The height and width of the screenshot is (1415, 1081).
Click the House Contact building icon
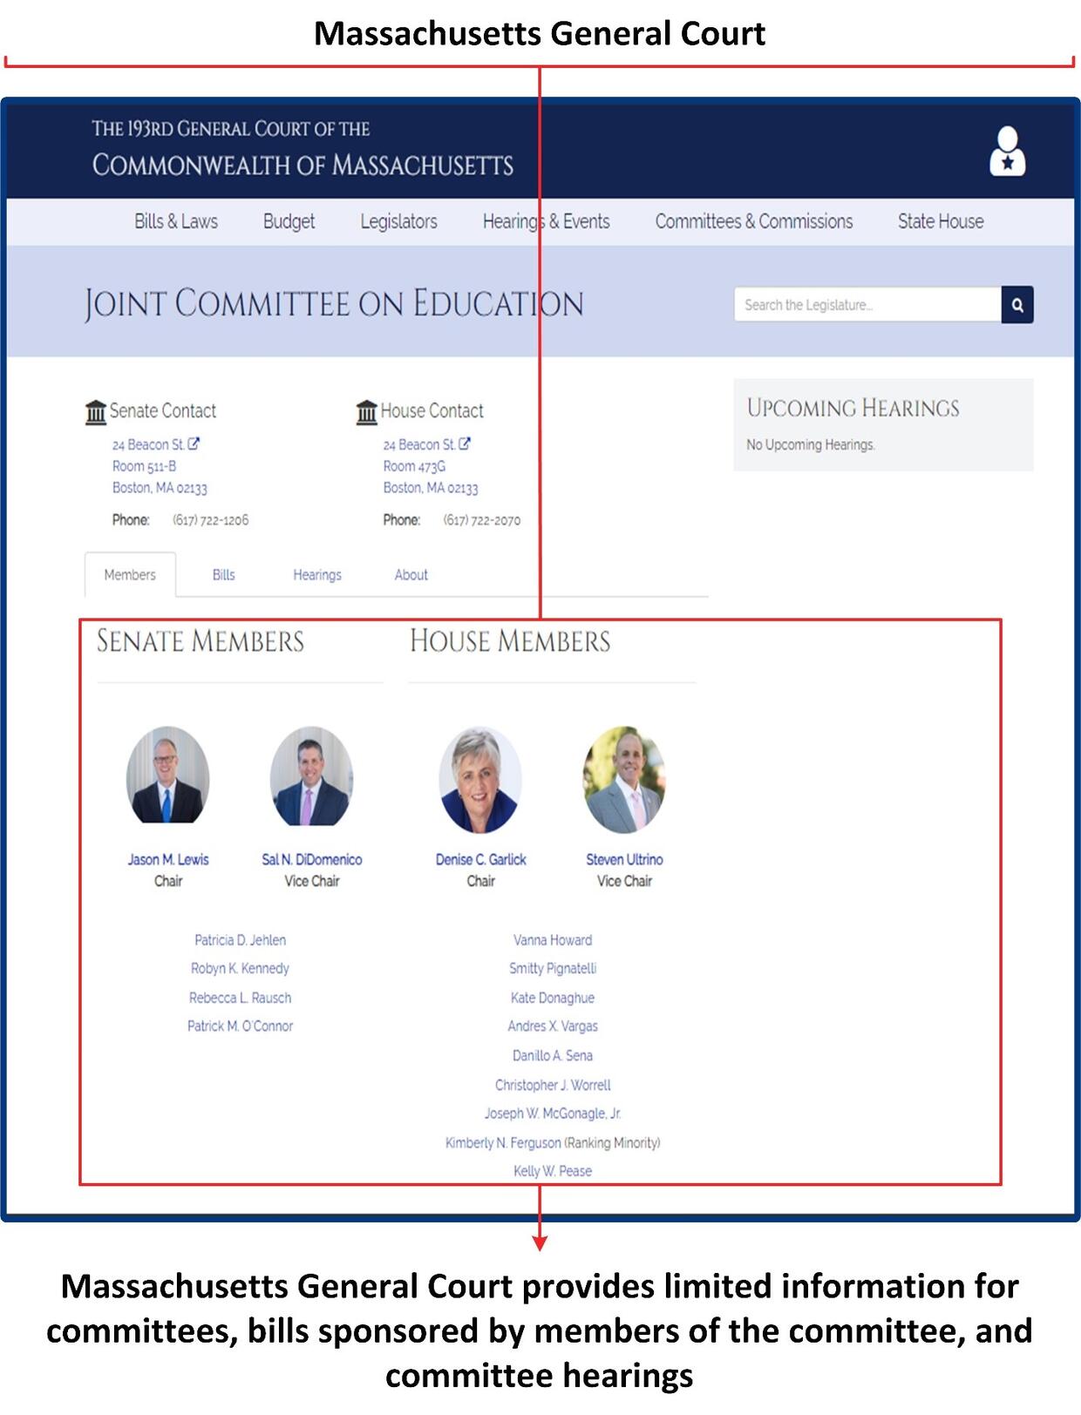tap(367, 411)
